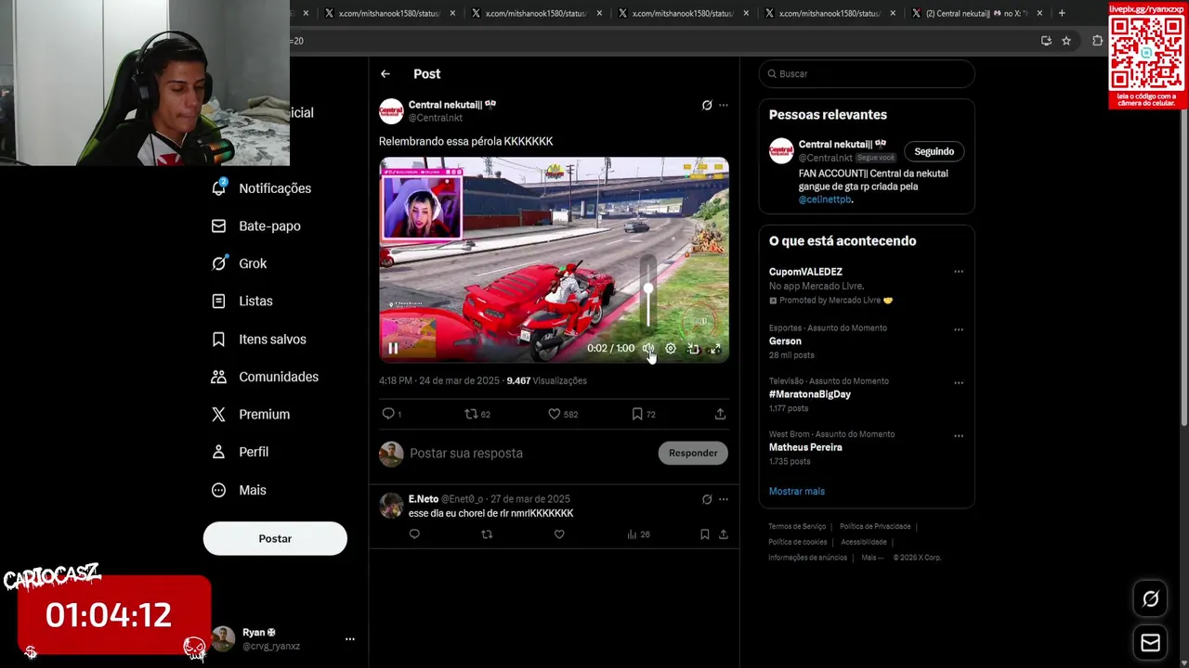The height and width of the screenshot is (668, 1189).
Task: Go back using the Post back arrow
Action: tap(385, 74)
